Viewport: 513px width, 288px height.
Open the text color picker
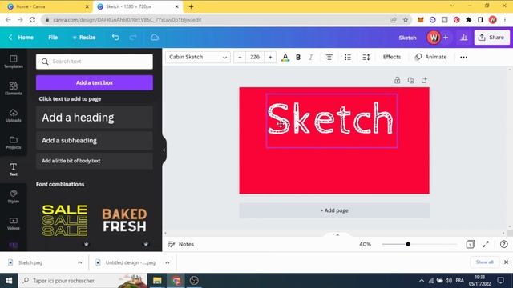click(x=285, y=57)
